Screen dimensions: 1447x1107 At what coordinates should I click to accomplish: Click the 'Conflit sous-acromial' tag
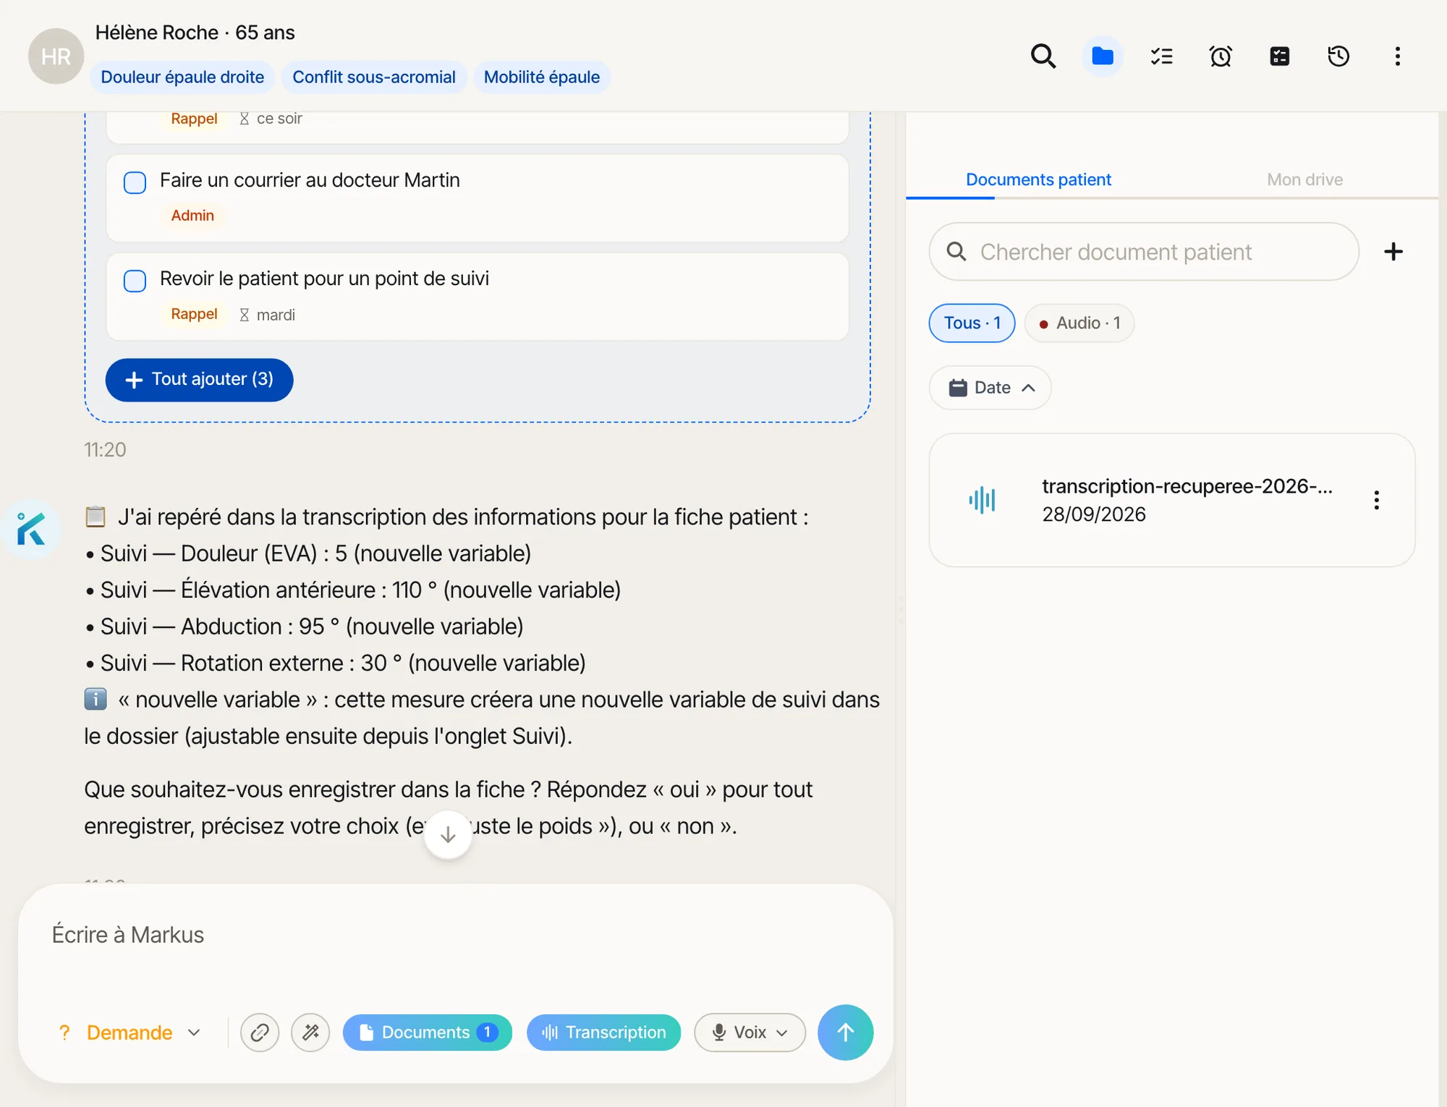pyautogui.click(x=373, y=77)
